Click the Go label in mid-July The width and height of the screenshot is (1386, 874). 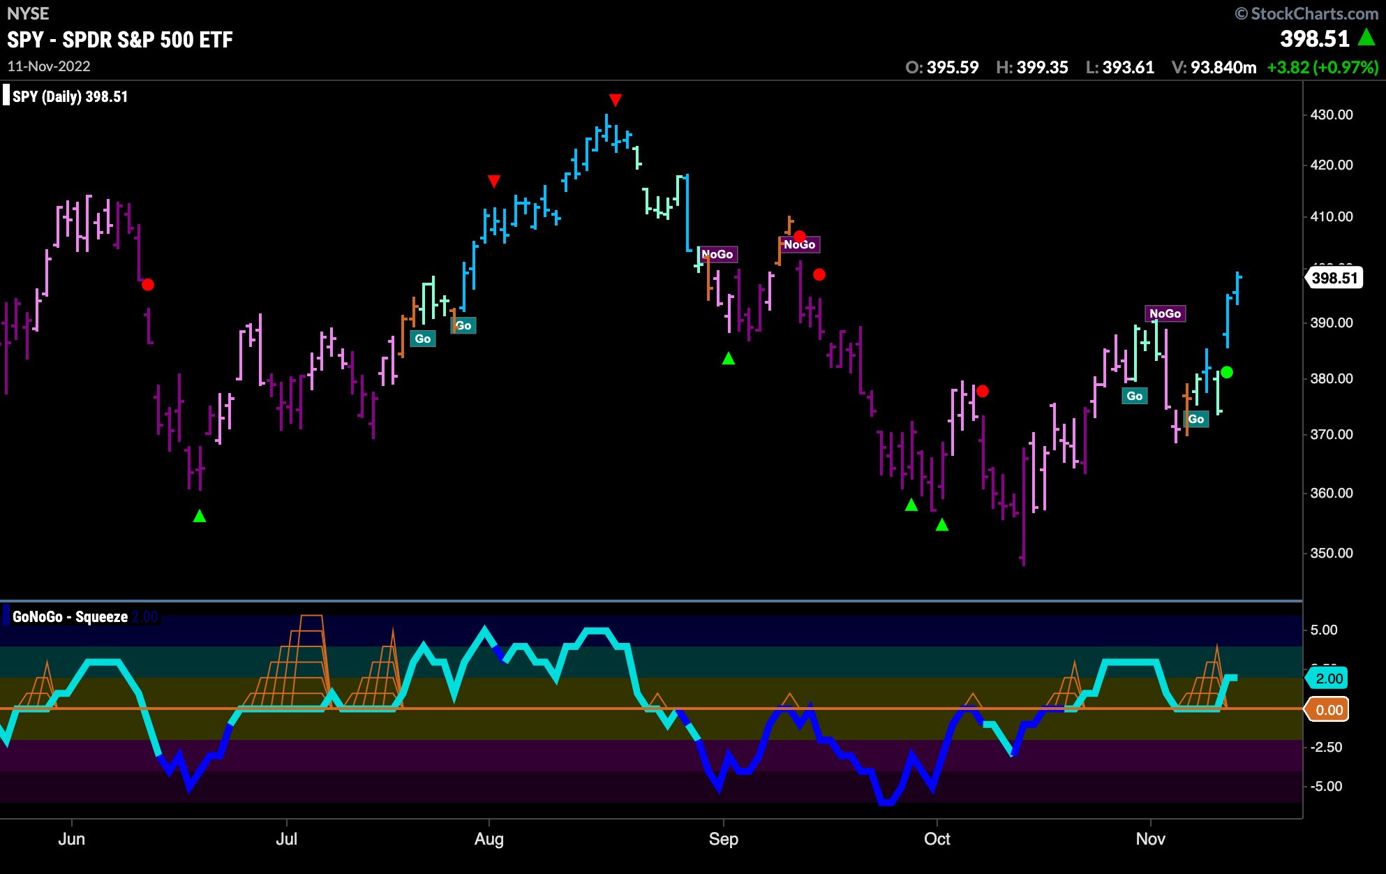coord(423,339)
